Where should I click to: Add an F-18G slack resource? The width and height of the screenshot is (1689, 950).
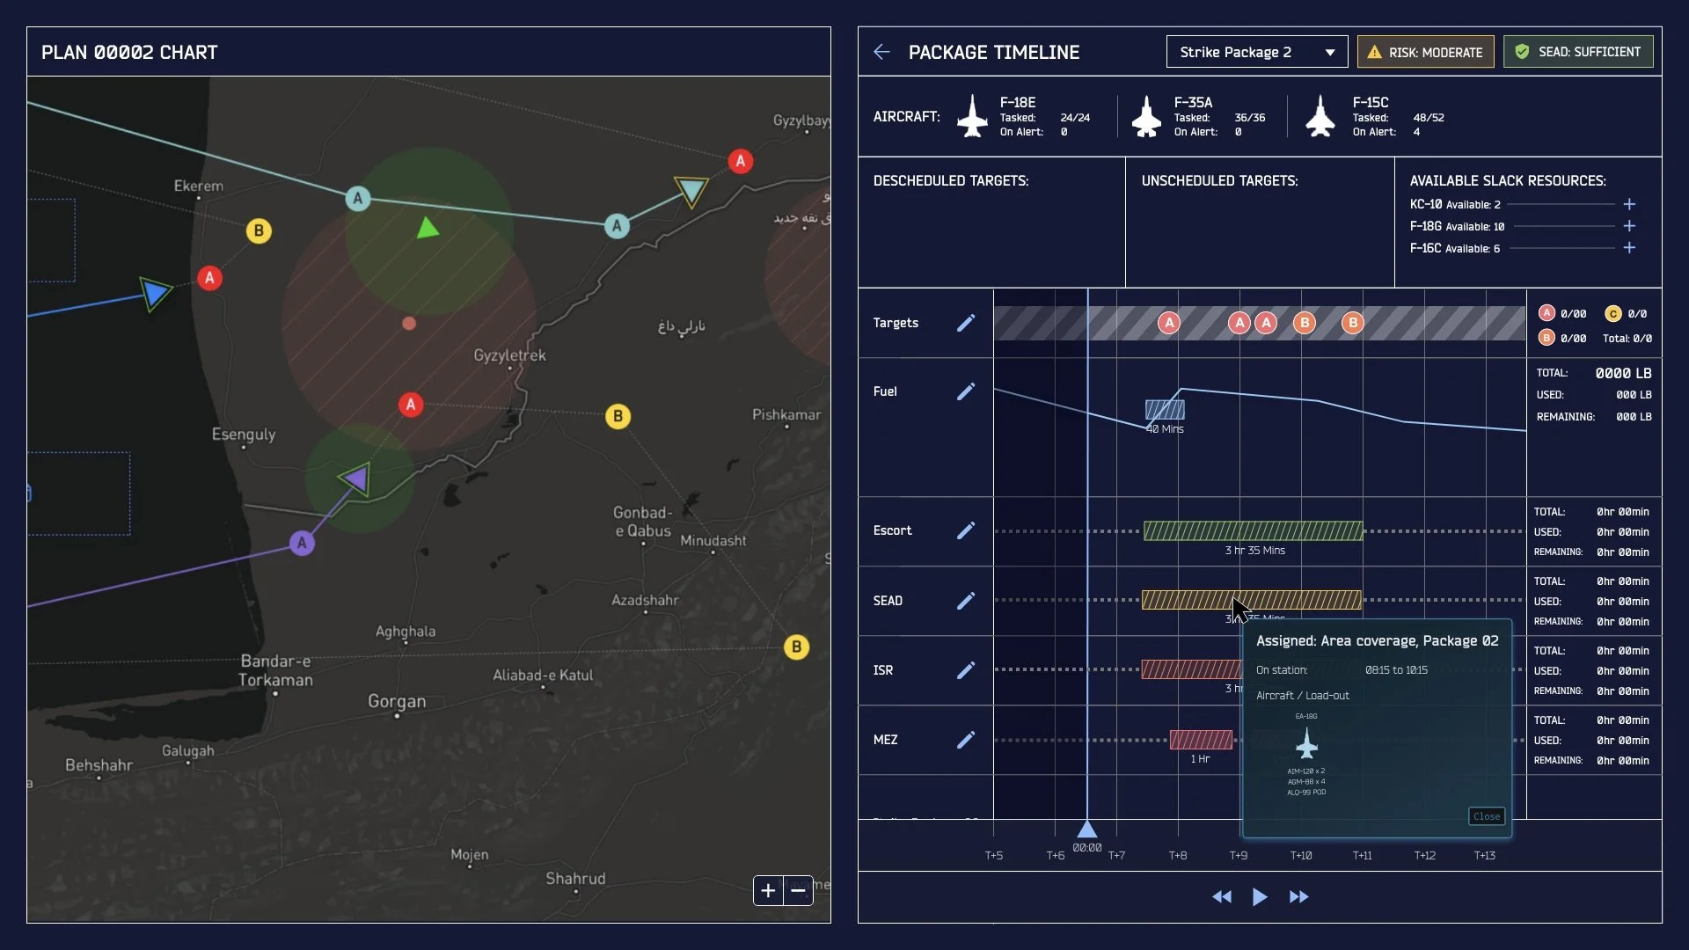pos(1629,226)
